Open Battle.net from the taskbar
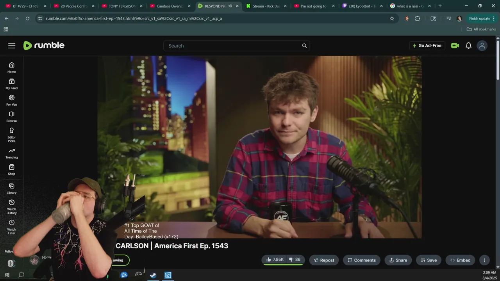The width and height of the screenshot is (500, 281). [124, 275]
